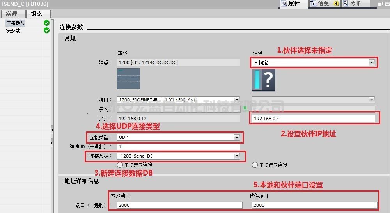The image size is (390, 213).
Task: Click the unspecified partner device question-mark icon
Action: (263, 80)
